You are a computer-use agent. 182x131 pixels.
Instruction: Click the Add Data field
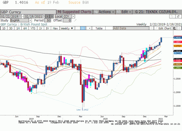click(x=131, y=28)
